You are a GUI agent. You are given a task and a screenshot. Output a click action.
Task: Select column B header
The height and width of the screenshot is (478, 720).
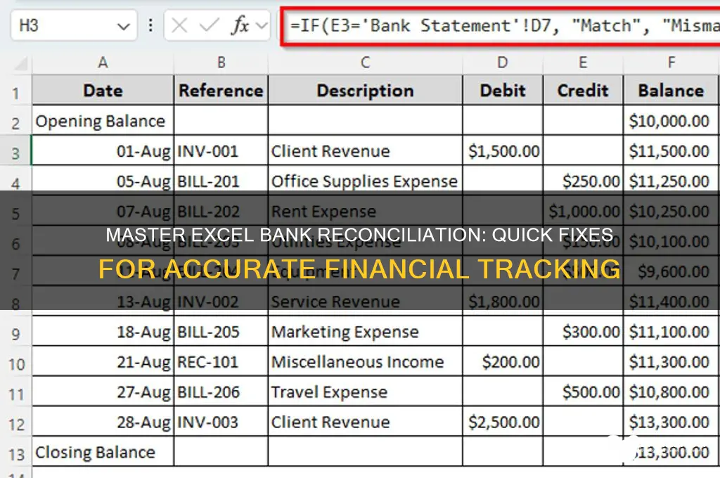point(221,63)
